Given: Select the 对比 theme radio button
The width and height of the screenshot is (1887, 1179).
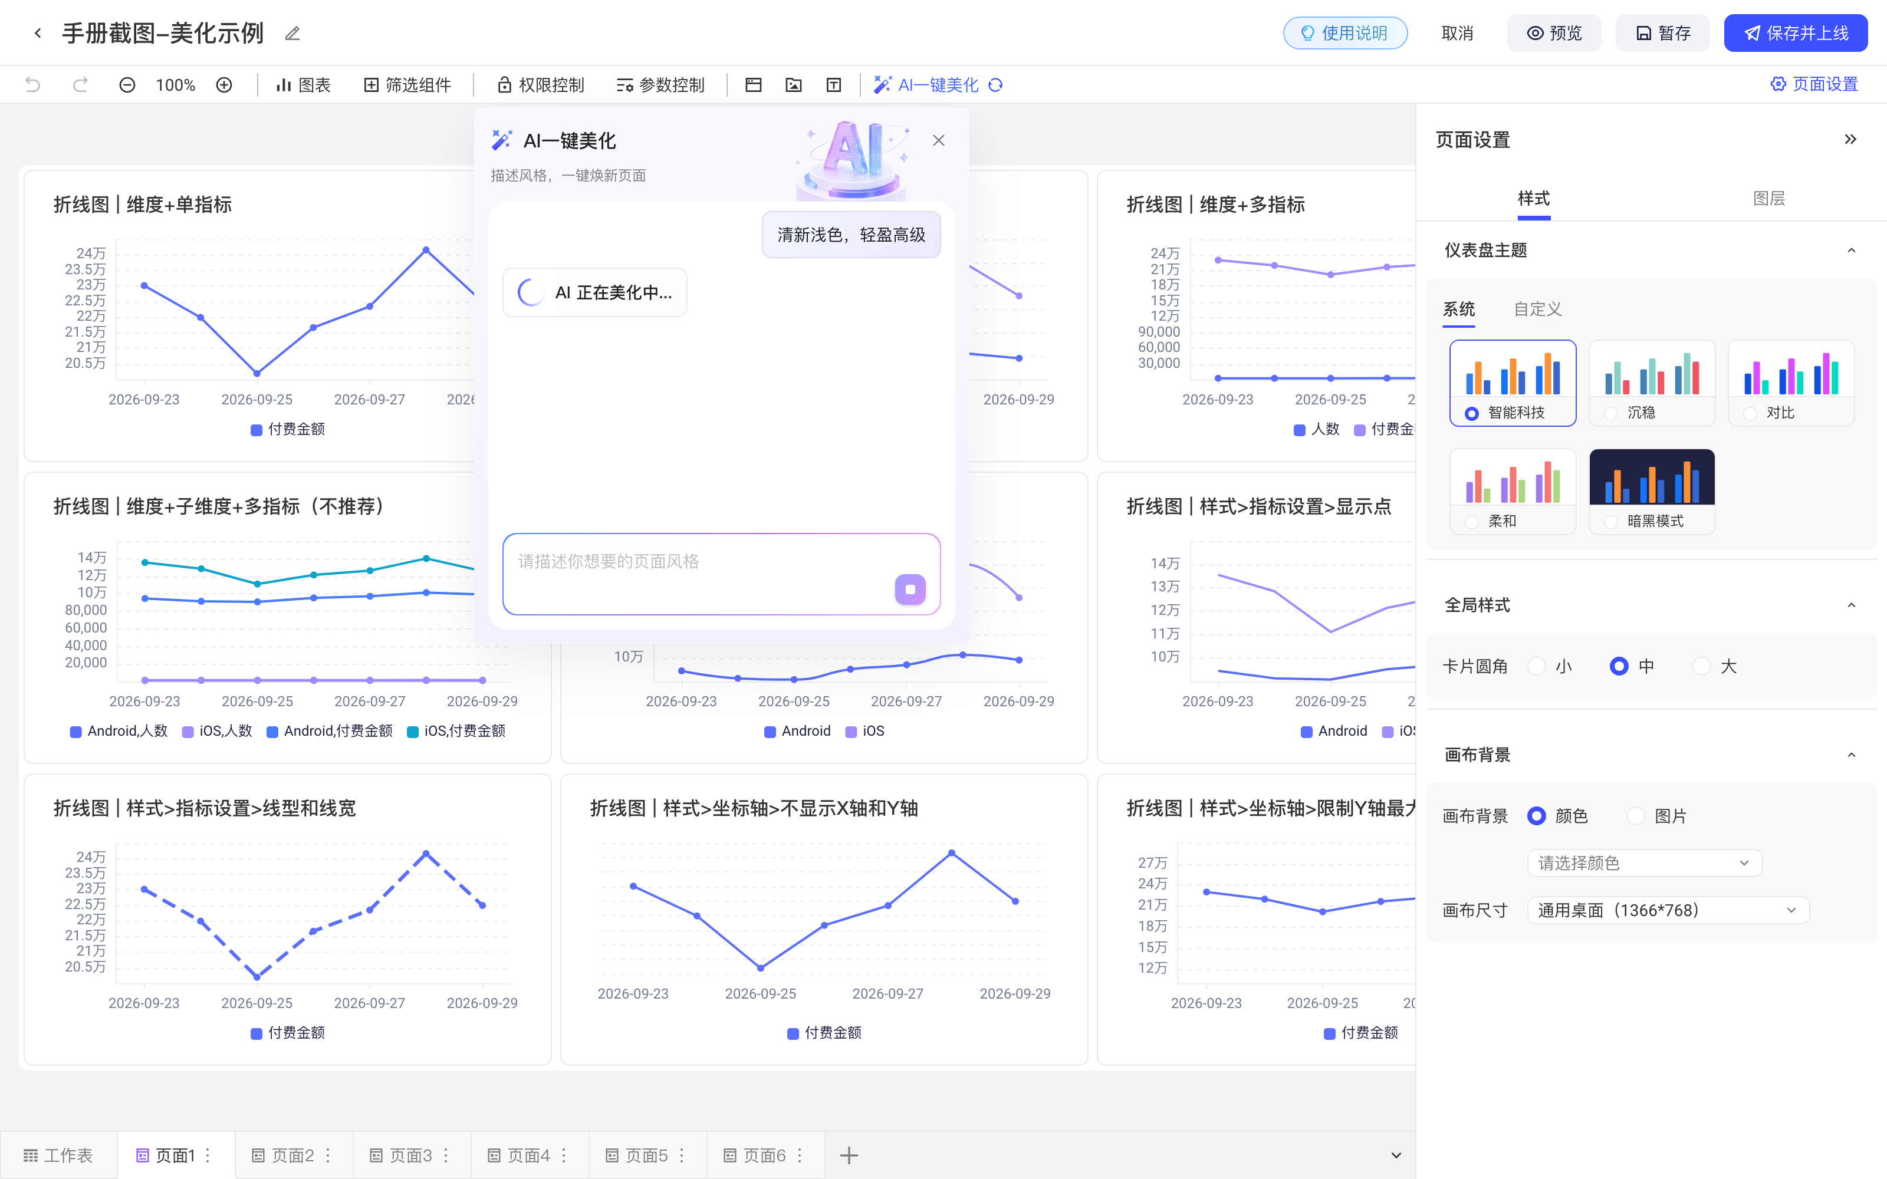Looking at the screenshot, I should (1751, 413).
